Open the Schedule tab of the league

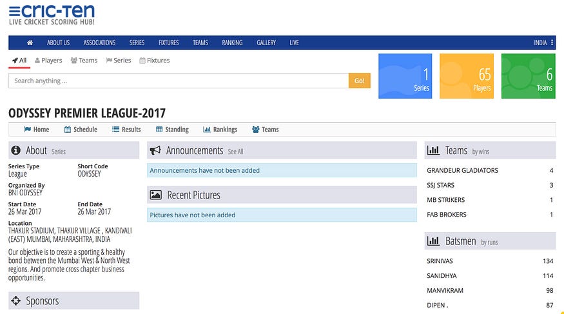[x=81, y=130]
